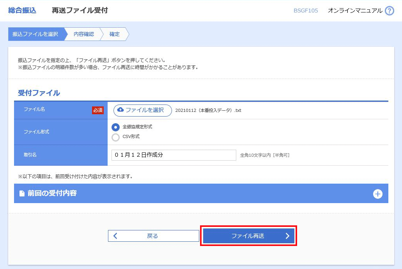Screen dimensions: 402x269
Task: Click the online manual question mark icon
Action: click(x=389, y=11)
